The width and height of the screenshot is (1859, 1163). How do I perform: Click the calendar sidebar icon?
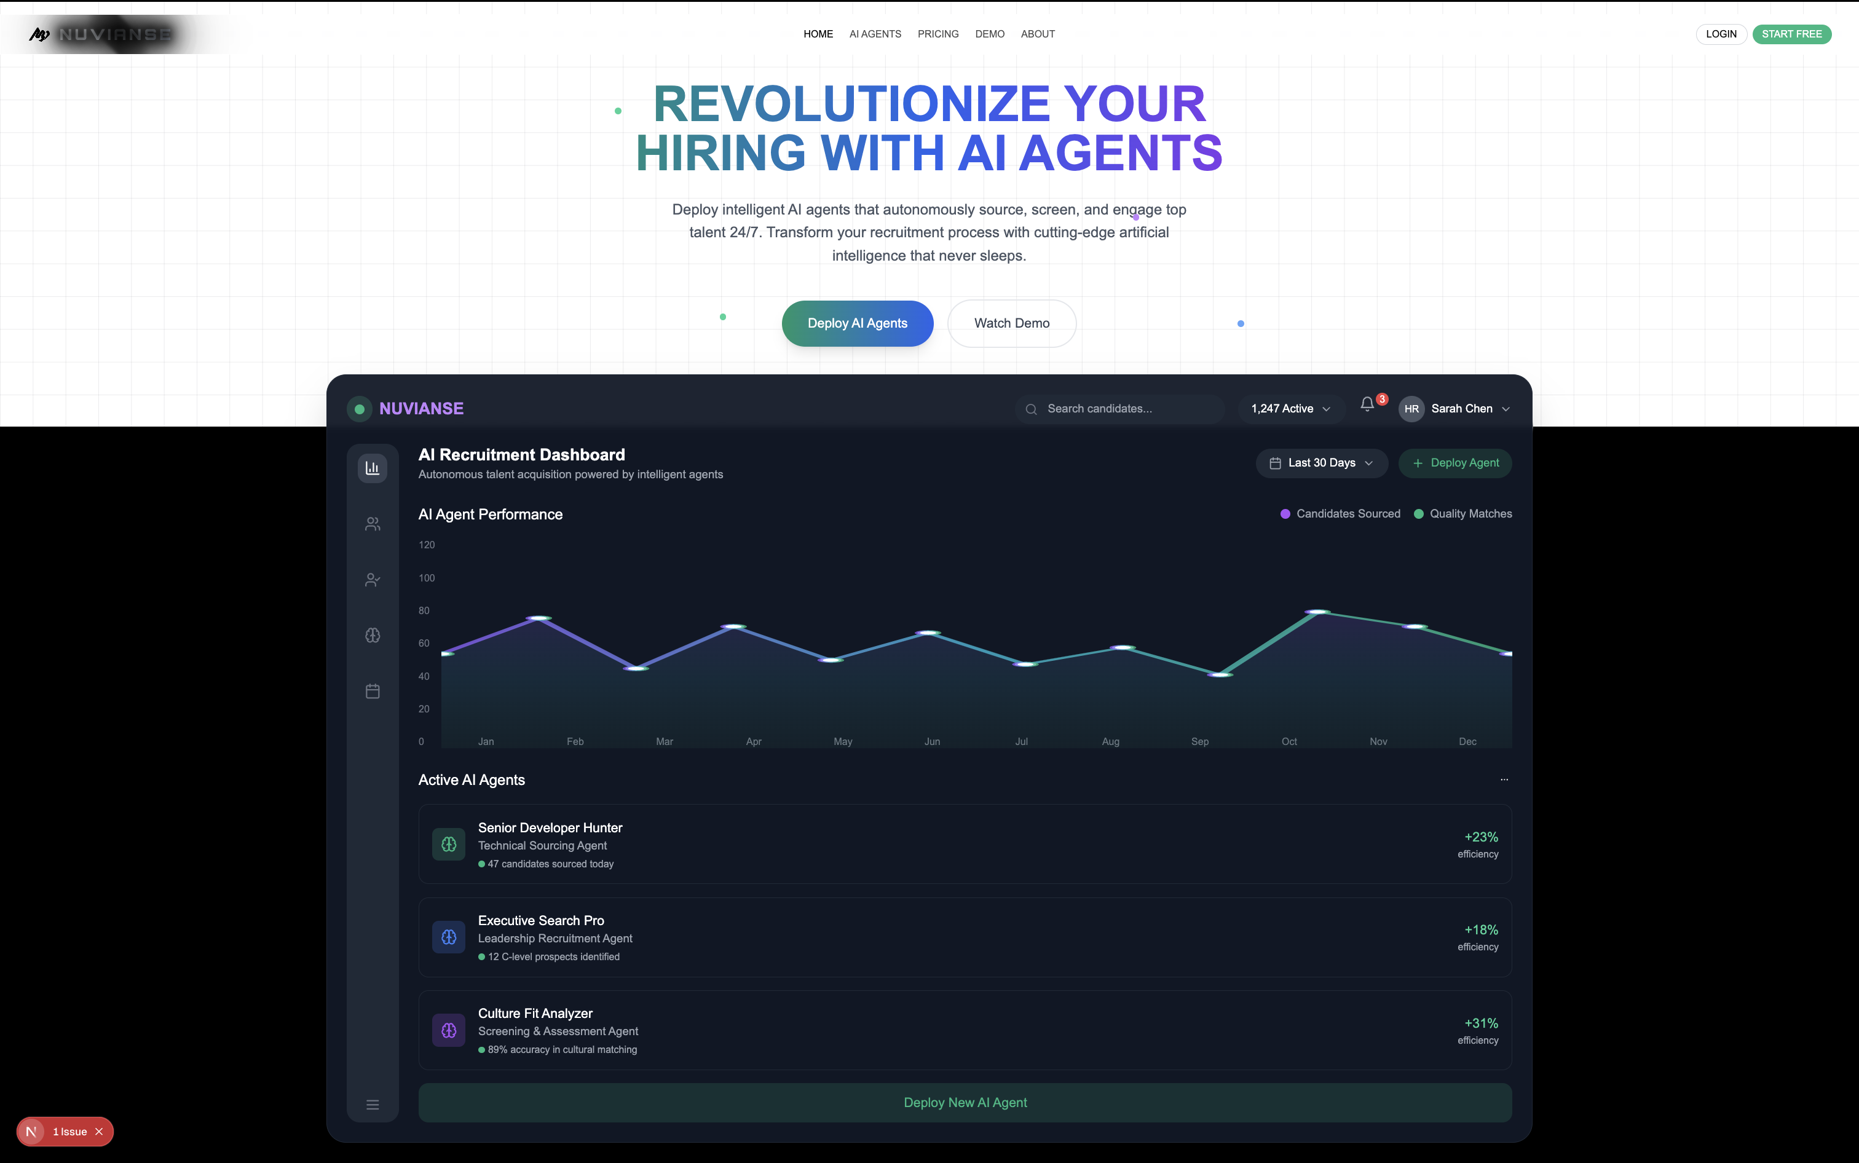(x=373, y=692)
